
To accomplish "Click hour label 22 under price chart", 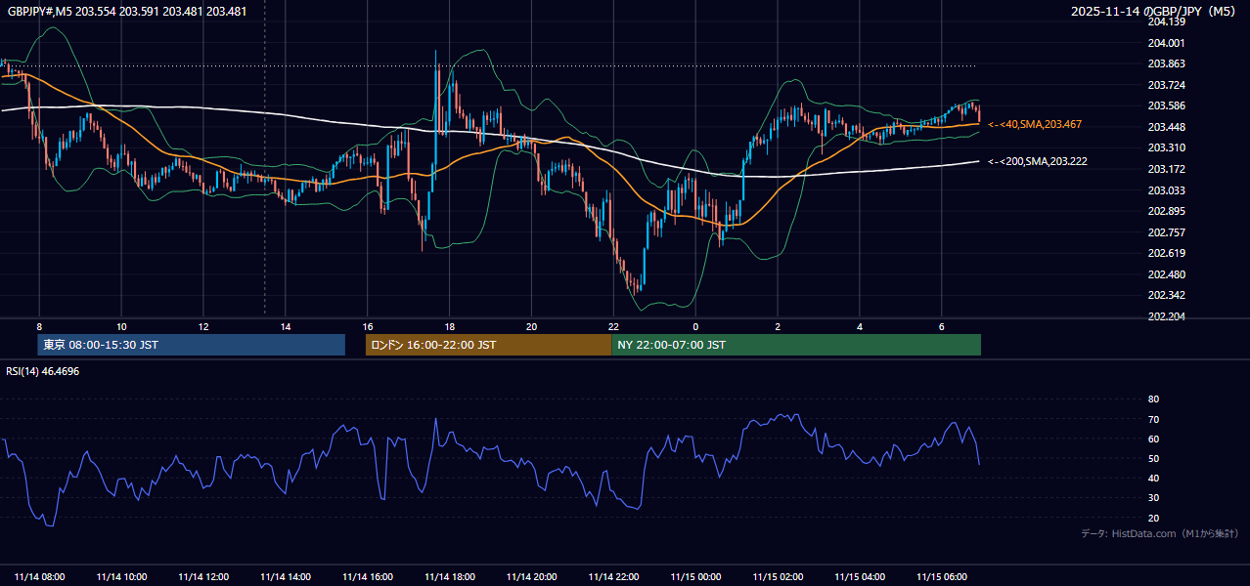I will coord(613,326).
